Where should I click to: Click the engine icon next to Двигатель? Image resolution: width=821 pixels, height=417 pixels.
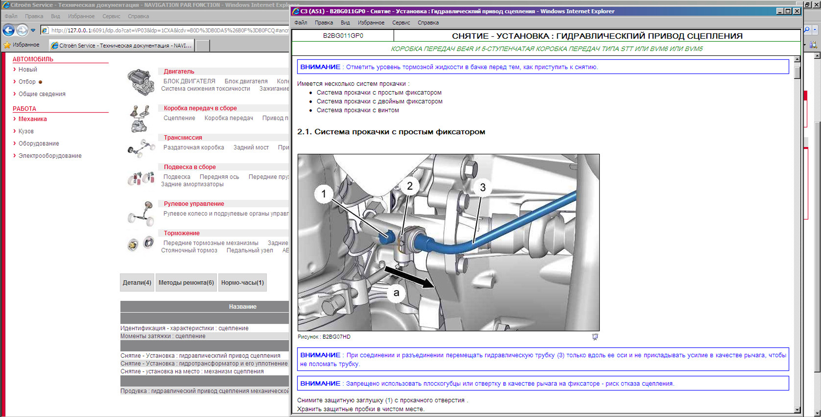tap(141, 82)
